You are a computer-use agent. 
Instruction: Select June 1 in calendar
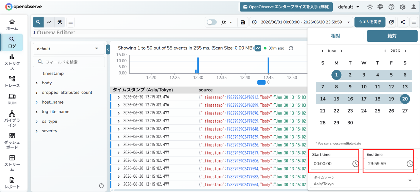(336, 75)
